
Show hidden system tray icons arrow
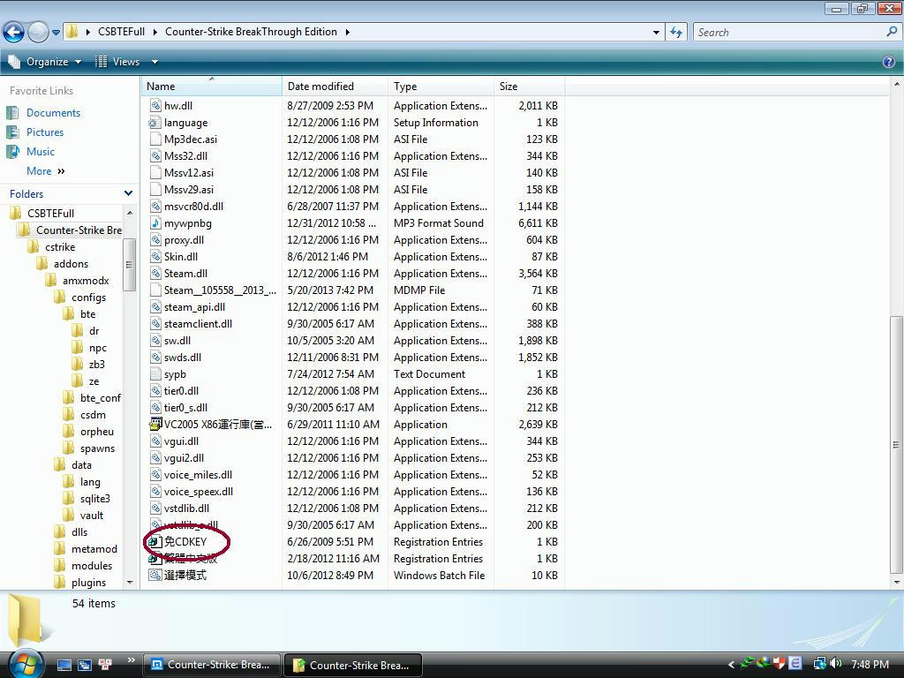click(x=731, y=665)
